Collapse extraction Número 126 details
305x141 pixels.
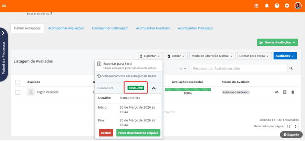pyautogui.click(x=154, y=88)
